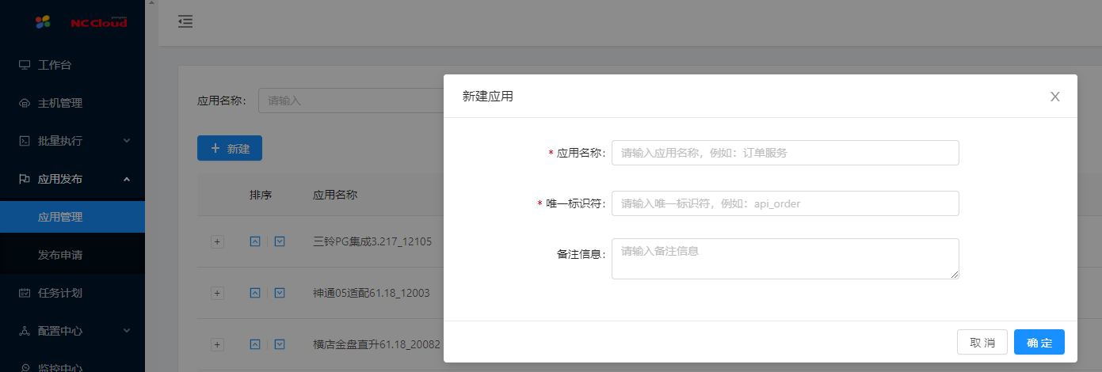
Task: Move 横店金盘直升61.18_20082 row up
Action: click(x=255, y=344)
